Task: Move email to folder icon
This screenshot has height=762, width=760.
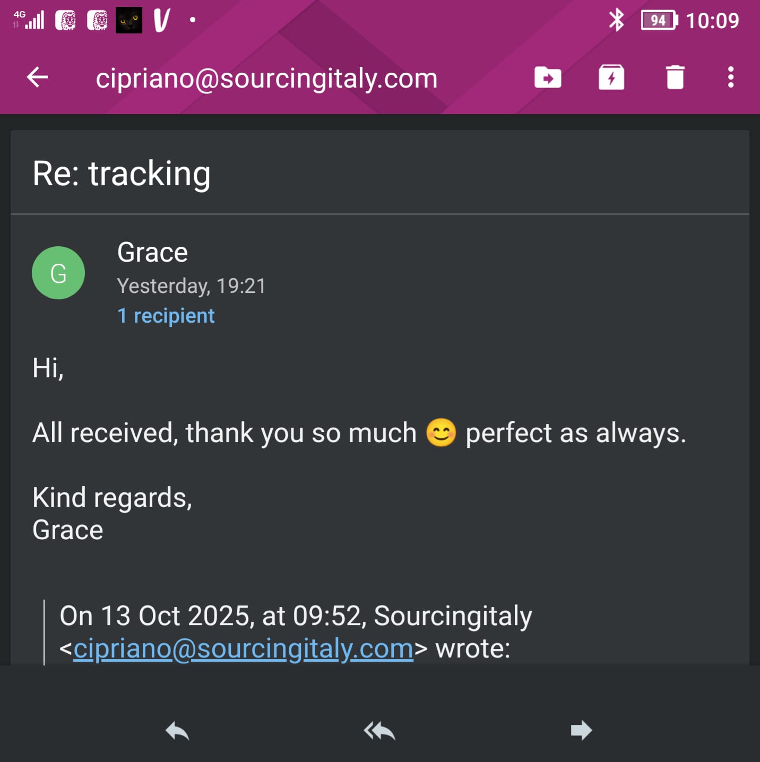Action: coord(548,77)
